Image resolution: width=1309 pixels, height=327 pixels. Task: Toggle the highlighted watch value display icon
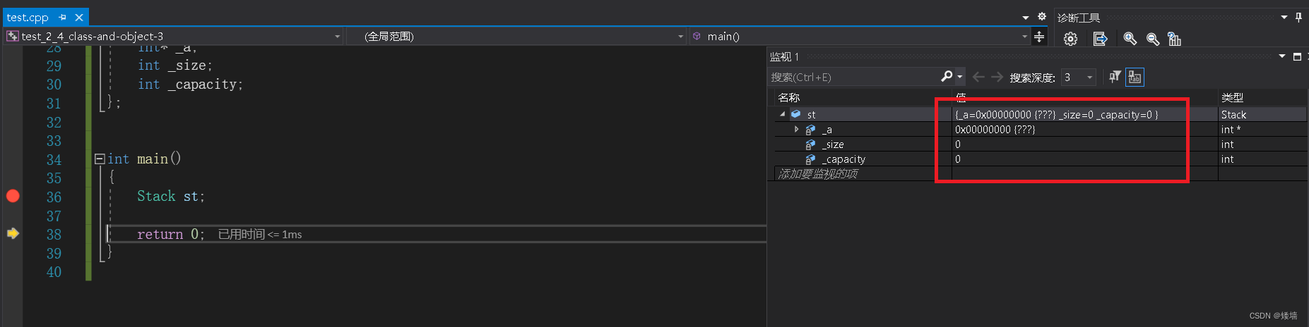click(x=1135, y=77)
